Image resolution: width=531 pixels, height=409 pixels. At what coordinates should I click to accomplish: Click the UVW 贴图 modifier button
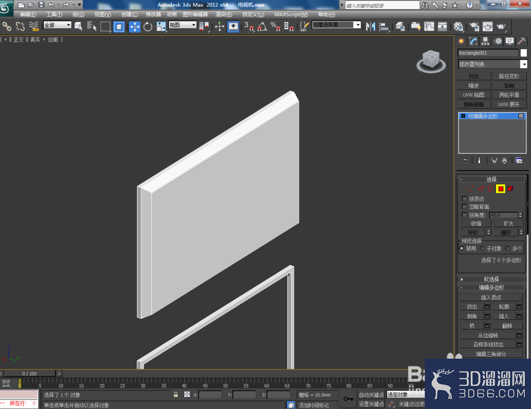[474, 95]
